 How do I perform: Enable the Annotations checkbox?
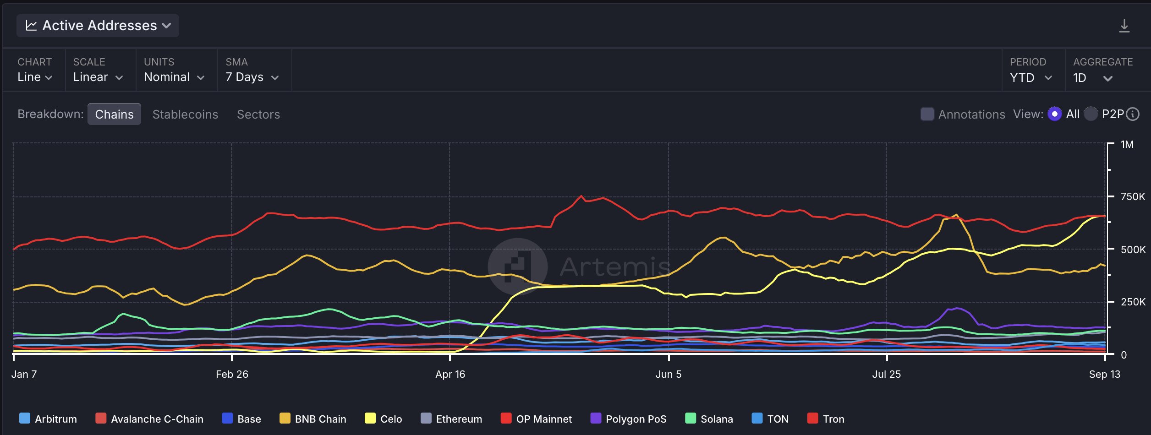click(x=927, y=114)
